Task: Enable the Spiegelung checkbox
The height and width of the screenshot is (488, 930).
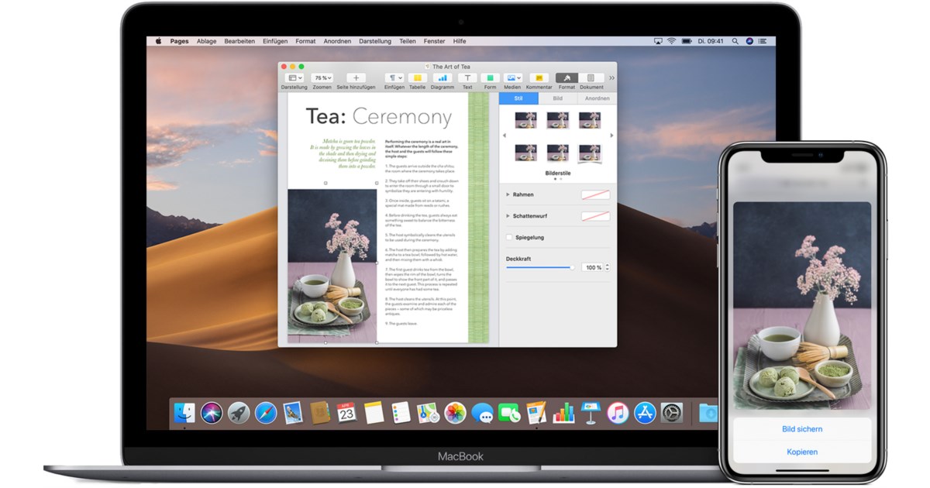Action: tap(509, 237)
